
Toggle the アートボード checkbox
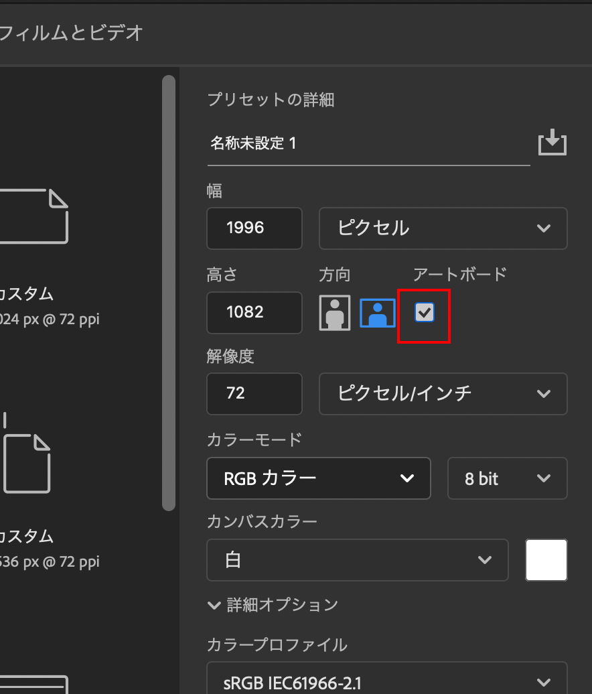click(x=424, y=311)
